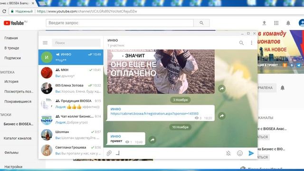Open YouTube notifications bell

pos(288,23)
